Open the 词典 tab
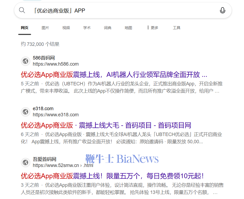This screenshot has width=244, height=199. (107, 28)
